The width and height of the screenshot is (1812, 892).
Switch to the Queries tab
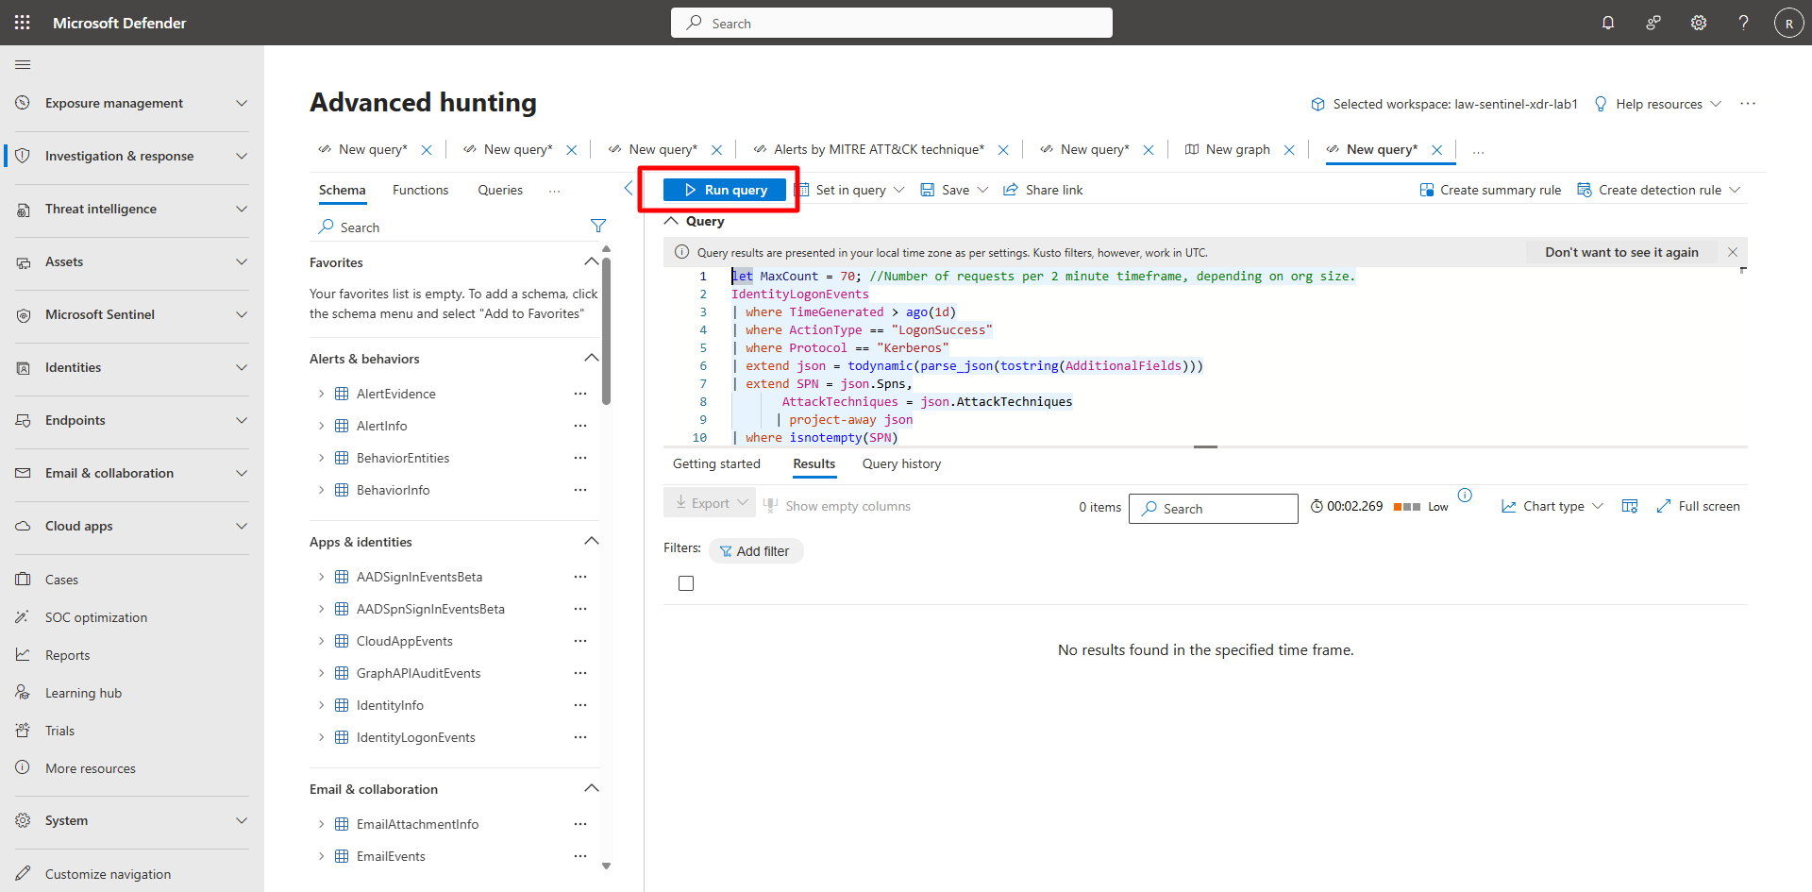(500, 190)
